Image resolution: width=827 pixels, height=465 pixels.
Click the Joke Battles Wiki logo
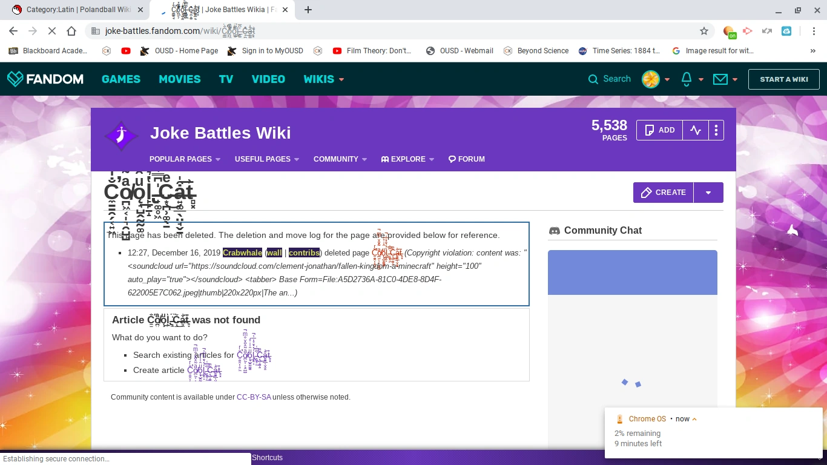pos(121,136)
